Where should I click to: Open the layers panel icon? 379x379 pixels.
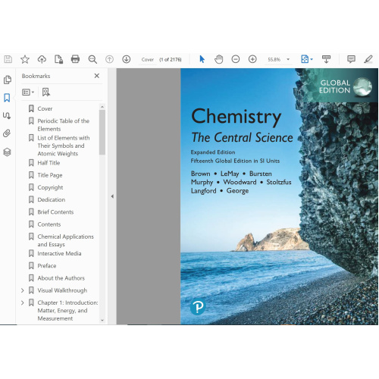pyautogui.click(x=7, y=152)
